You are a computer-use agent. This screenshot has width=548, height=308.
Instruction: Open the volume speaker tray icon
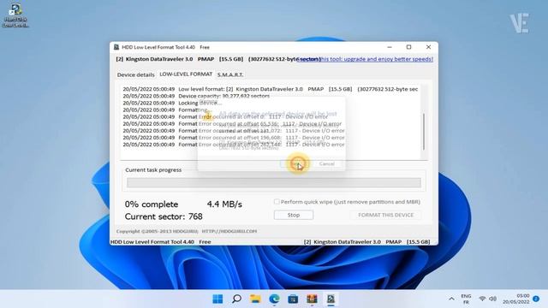tap(493, 299)
